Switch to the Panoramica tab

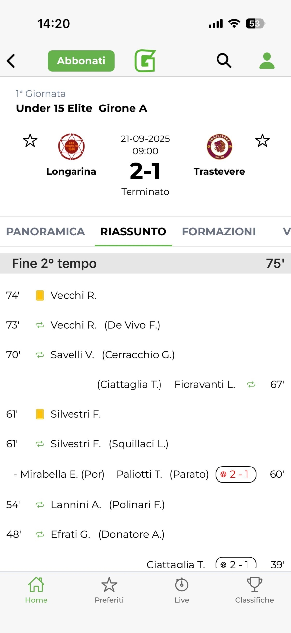[45, 232]
